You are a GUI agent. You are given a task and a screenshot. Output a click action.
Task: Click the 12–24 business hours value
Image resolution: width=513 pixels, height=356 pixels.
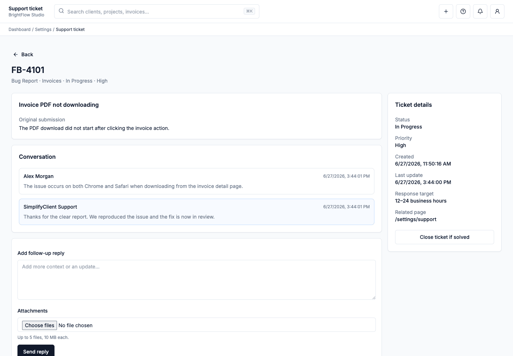click(x=421, y=201)
